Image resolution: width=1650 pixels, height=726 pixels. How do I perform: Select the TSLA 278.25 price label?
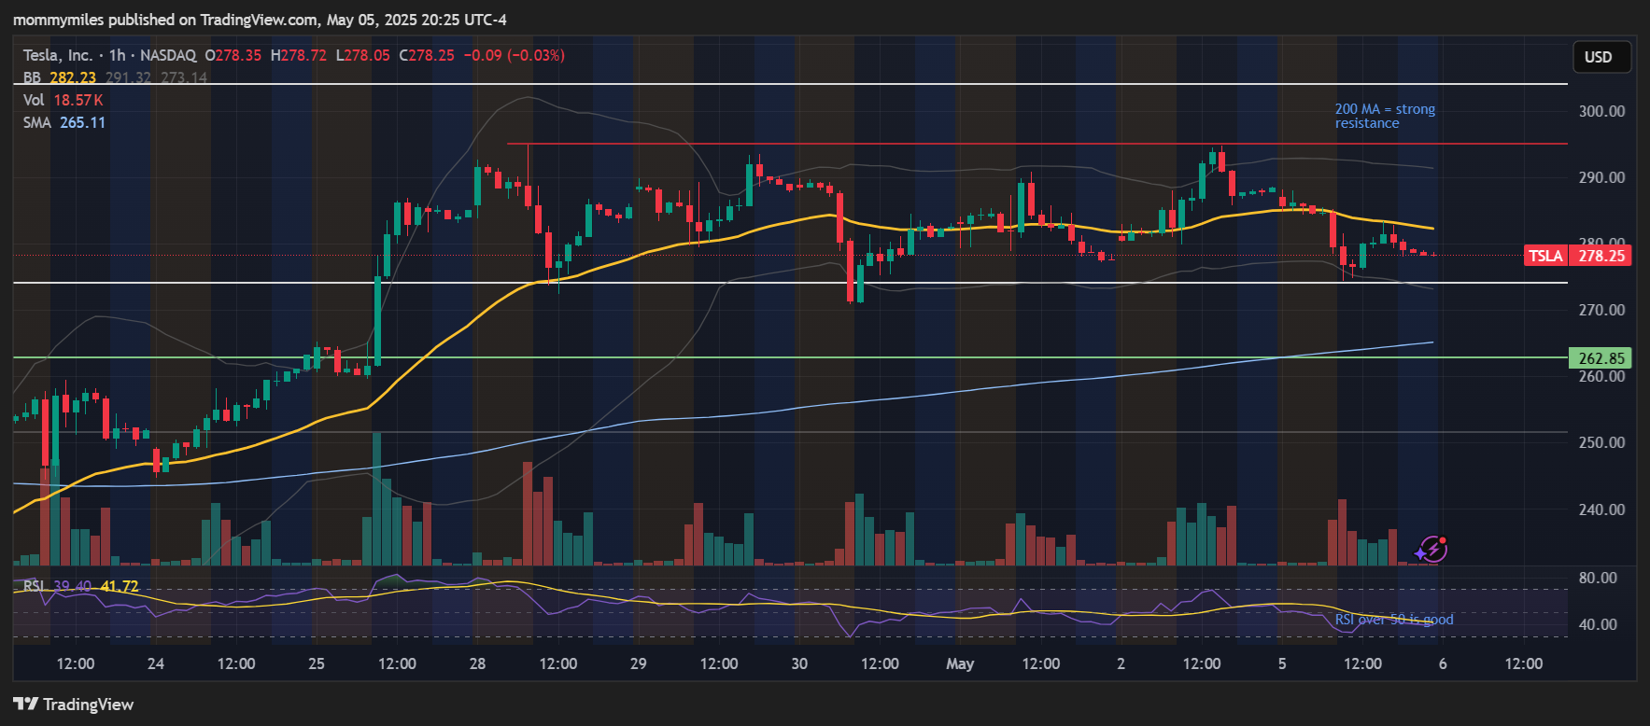[1578, 256]
